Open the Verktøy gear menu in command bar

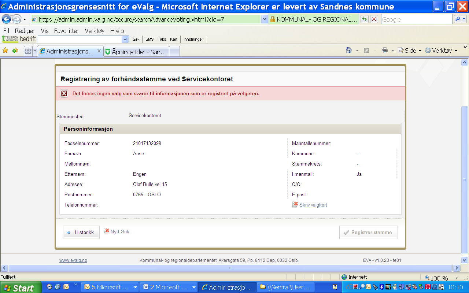click(x=441, y=51)
